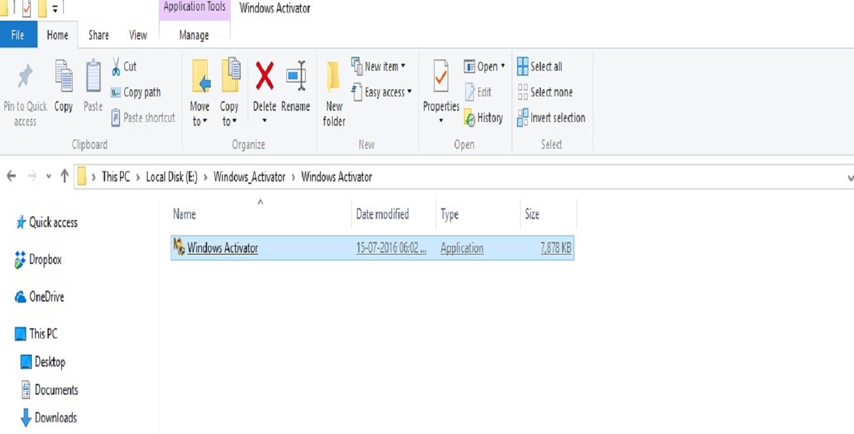Sort files by the Type column
Viewport: 854px width, 434px height.
tap(478, 214)
